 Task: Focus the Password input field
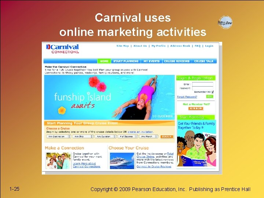click(203, 88)
